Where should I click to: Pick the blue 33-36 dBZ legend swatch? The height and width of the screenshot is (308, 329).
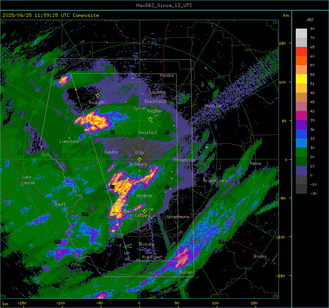click(x=301, y=134)
